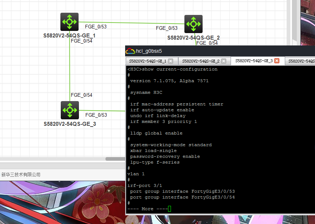315x224 pixels.
Task: Select the S5820V2-54QS-GE_3 switch icon
Action: pos(70,110)
